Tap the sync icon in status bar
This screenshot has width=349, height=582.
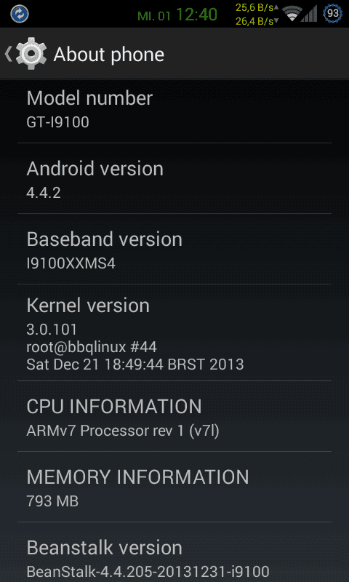pos(20,14)
